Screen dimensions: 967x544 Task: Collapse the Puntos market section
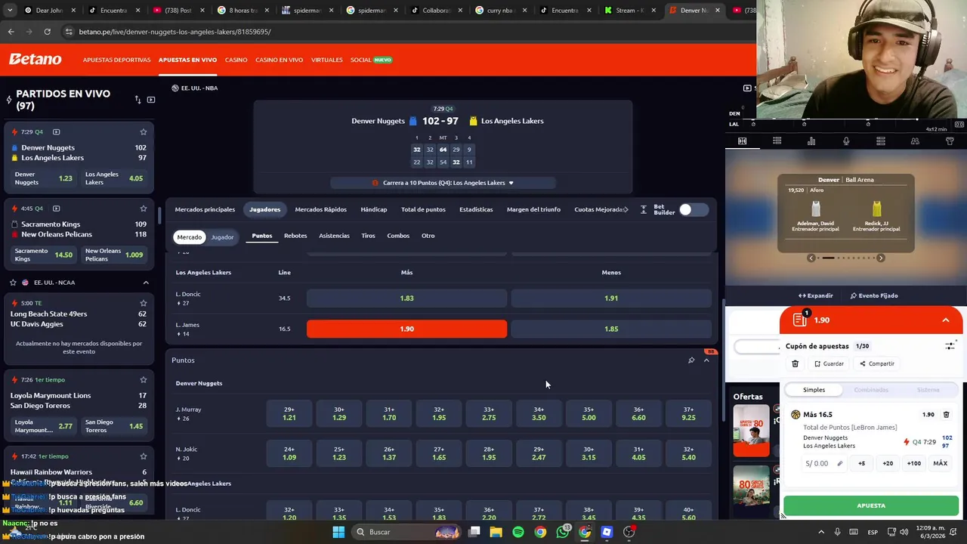706,360
